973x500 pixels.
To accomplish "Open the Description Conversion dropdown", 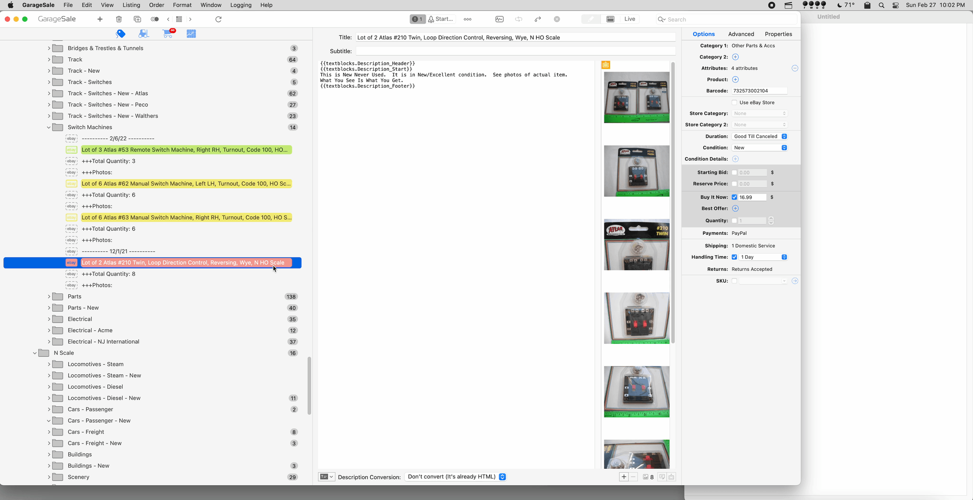I will 456,477.
